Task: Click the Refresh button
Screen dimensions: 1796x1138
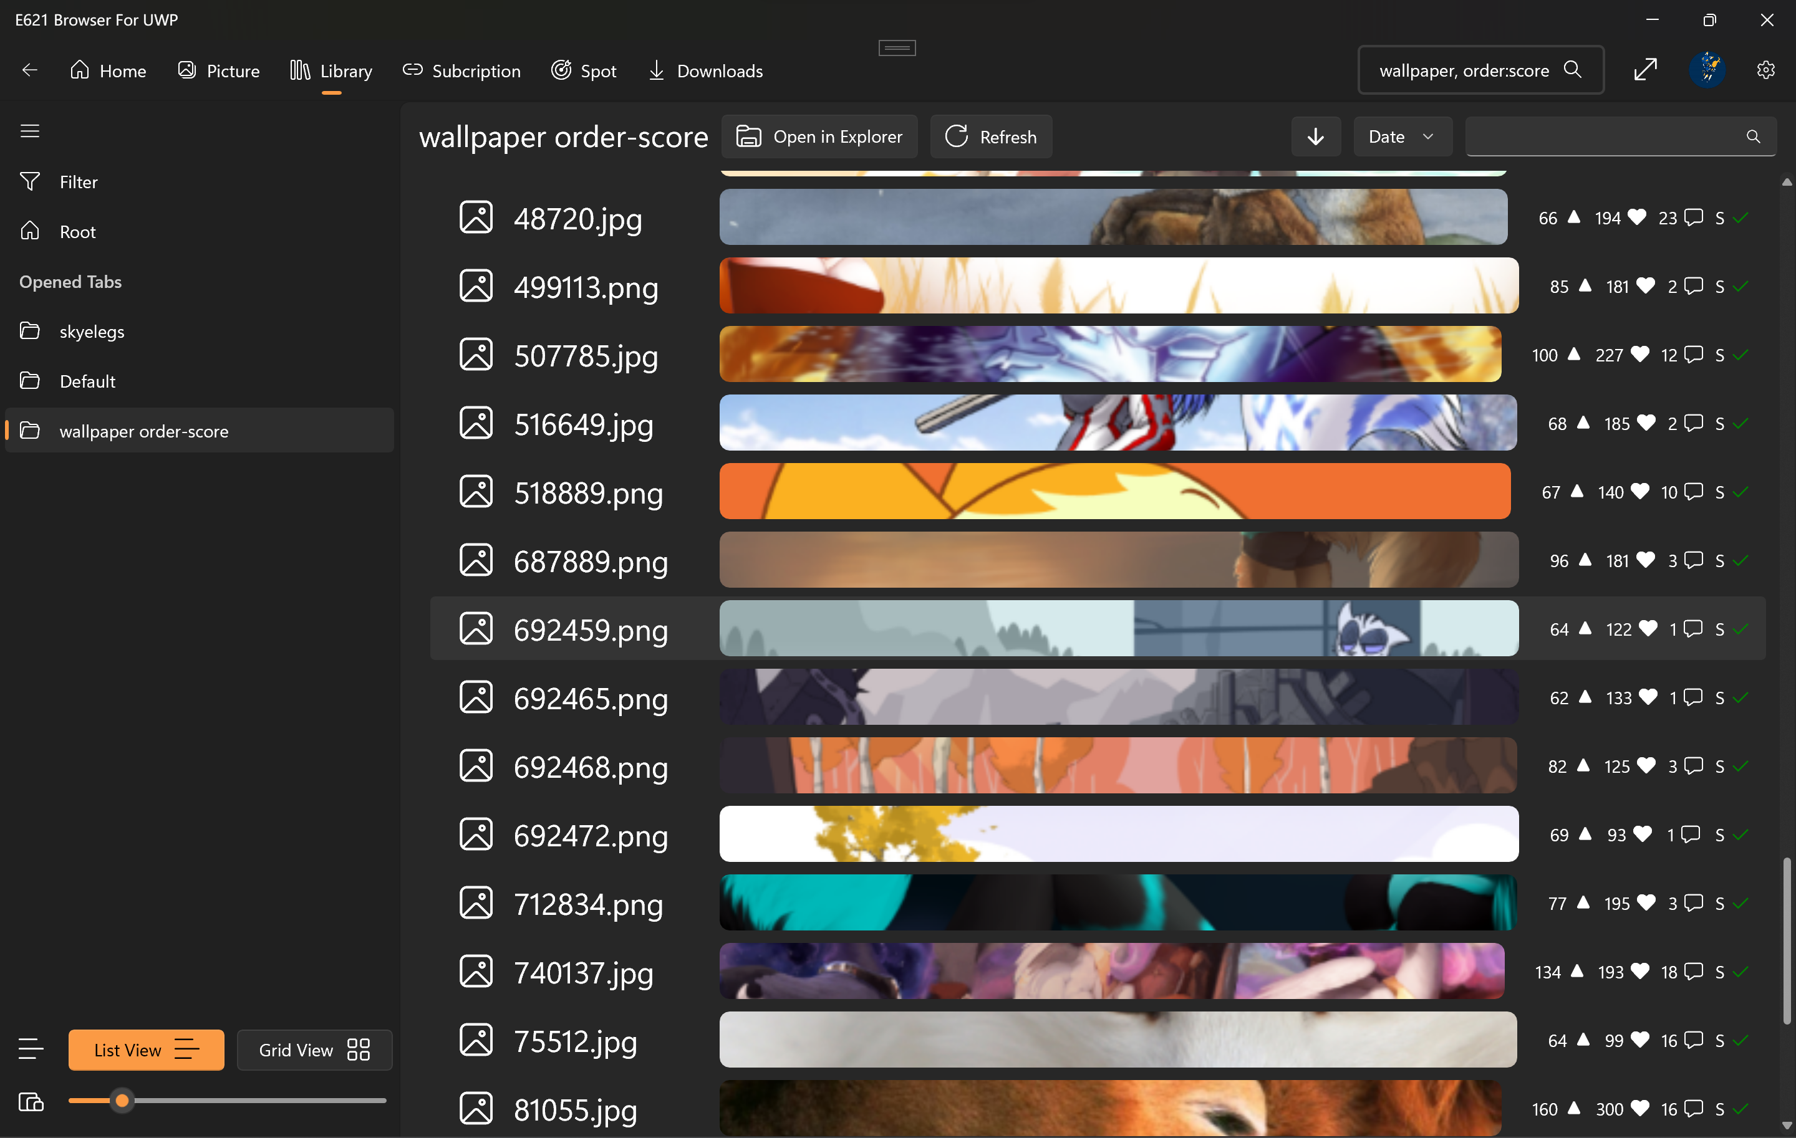Action: click(x=990, y=137)
